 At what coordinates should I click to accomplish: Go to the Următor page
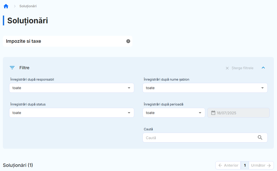261,165
